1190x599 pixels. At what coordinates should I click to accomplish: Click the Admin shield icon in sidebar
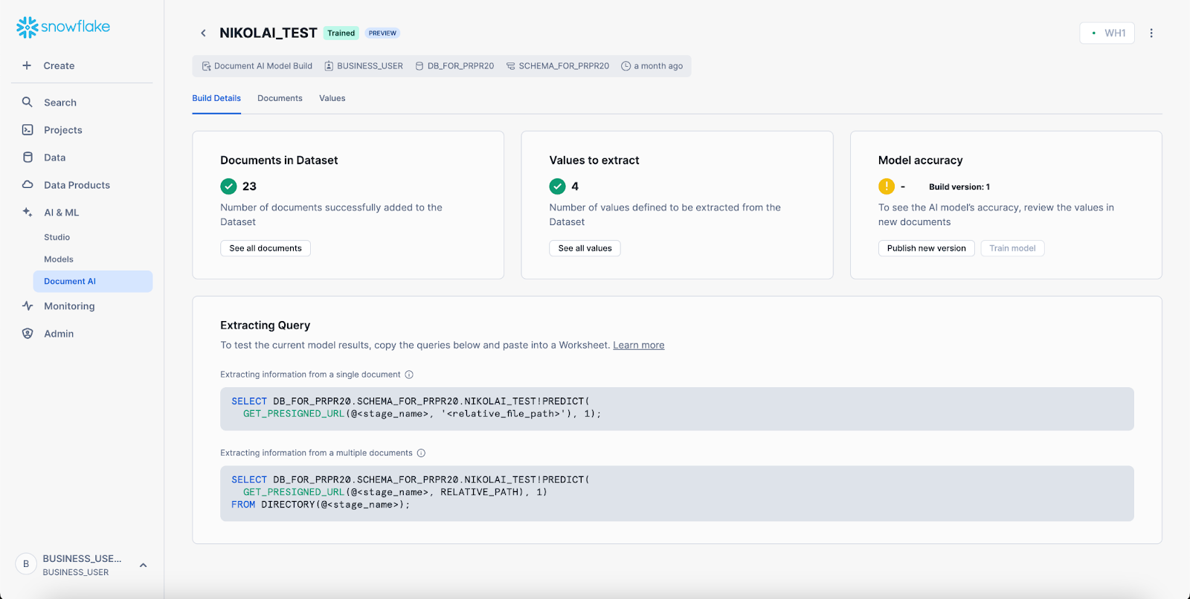point(28,334)
